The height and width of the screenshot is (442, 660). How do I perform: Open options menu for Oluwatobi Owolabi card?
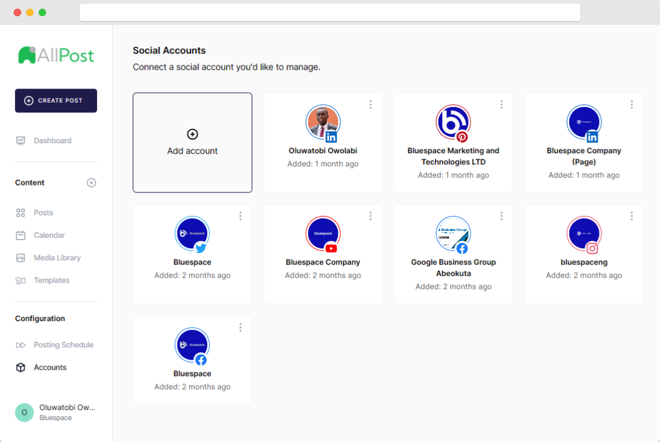(370, 105)
